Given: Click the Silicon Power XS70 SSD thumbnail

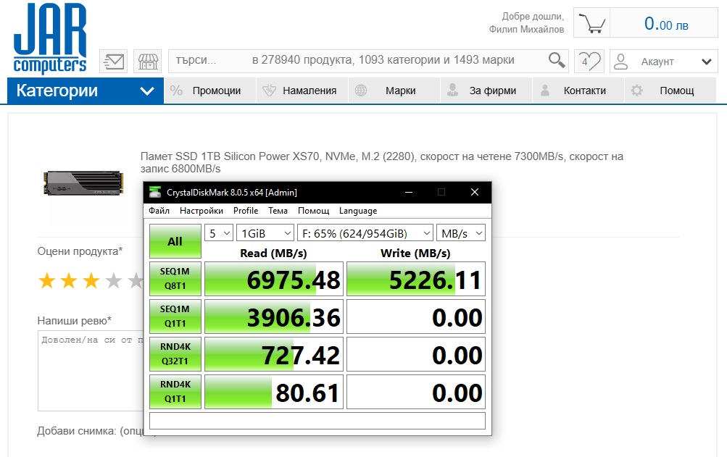Looking at the screenshot, I should tap(83, 183).
